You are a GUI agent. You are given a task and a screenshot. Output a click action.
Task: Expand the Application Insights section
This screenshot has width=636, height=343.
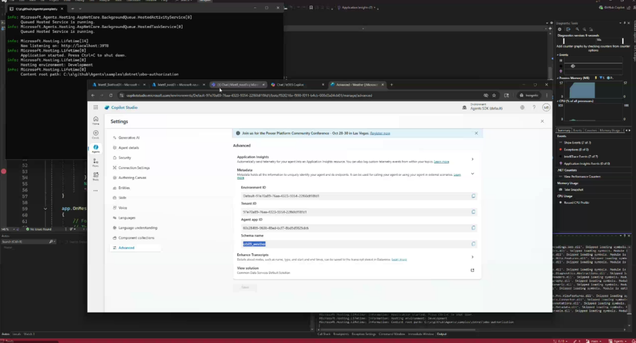(472, 159)
